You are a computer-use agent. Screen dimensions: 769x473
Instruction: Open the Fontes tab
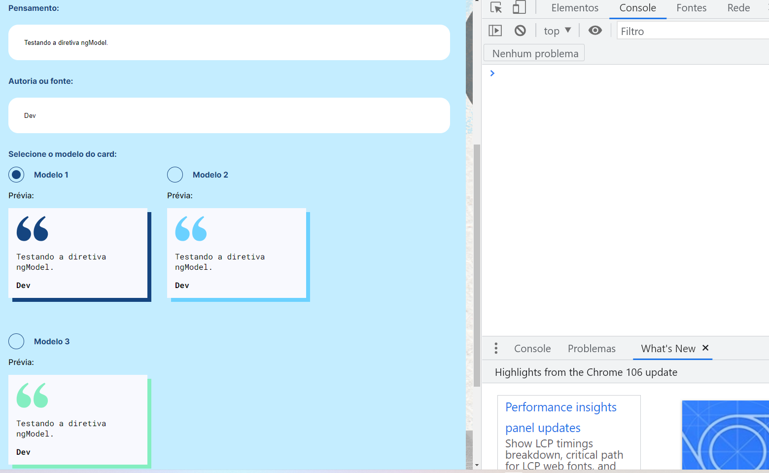click(x=691, y=8)
